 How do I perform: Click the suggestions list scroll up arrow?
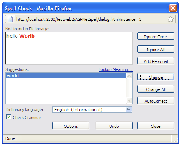click(129, 76)
